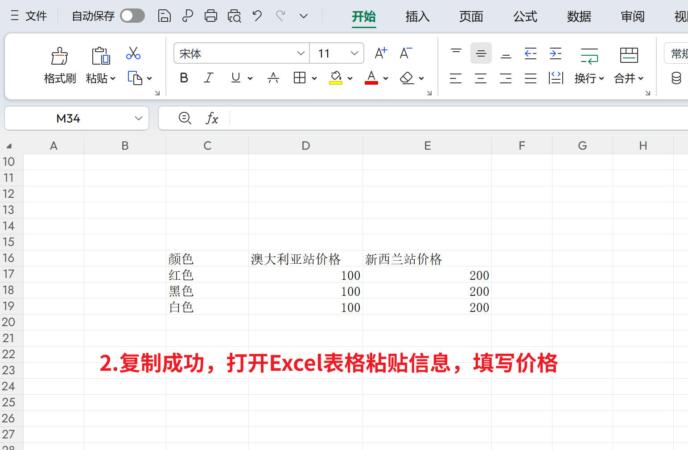Image resolution: width=688 pixels, height=450 pixels.
Task: Open the 文件 menu
Action: (x=29, y=16)
